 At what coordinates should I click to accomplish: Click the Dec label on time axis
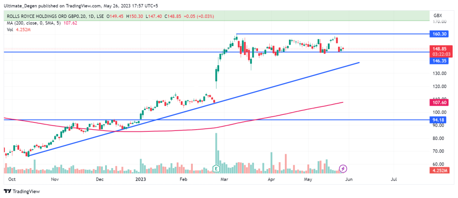click(100, 179)
